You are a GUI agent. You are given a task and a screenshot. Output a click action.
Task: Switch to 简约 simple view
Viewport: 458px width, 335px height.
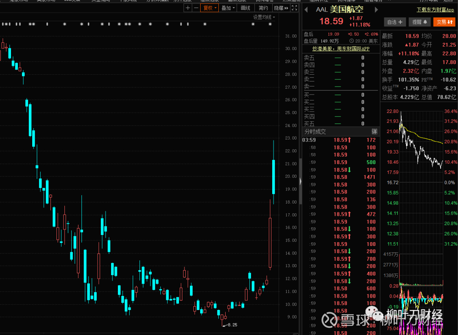point(263,8)
